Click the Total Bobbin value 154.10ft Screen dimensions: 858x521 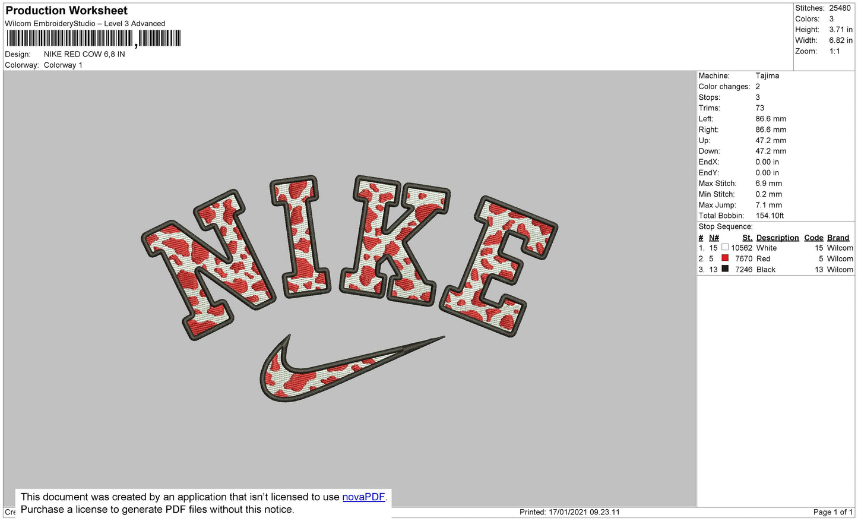point(770,216)
